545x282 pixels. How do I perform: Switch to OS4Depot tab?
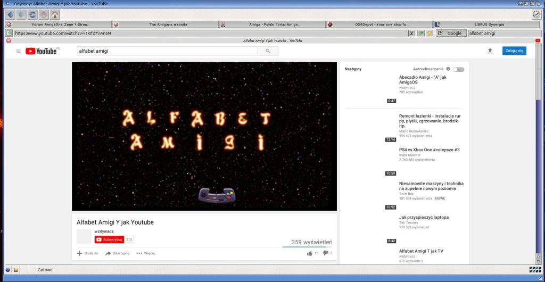[x=379, y=24]
